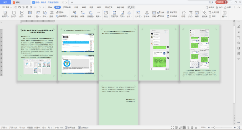Click the 未同步 sync status button
The image size is (242, 130).
point(210,7)
